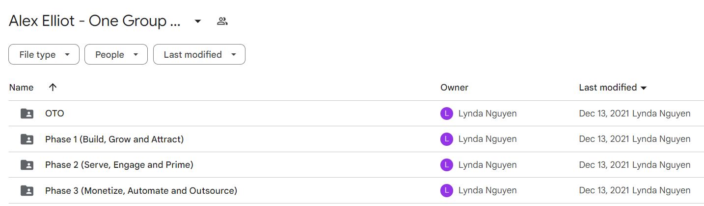Screen dimensions: 704x206
Task: Click owner avatar in the Phase 3 row
Action: (447, 191)
